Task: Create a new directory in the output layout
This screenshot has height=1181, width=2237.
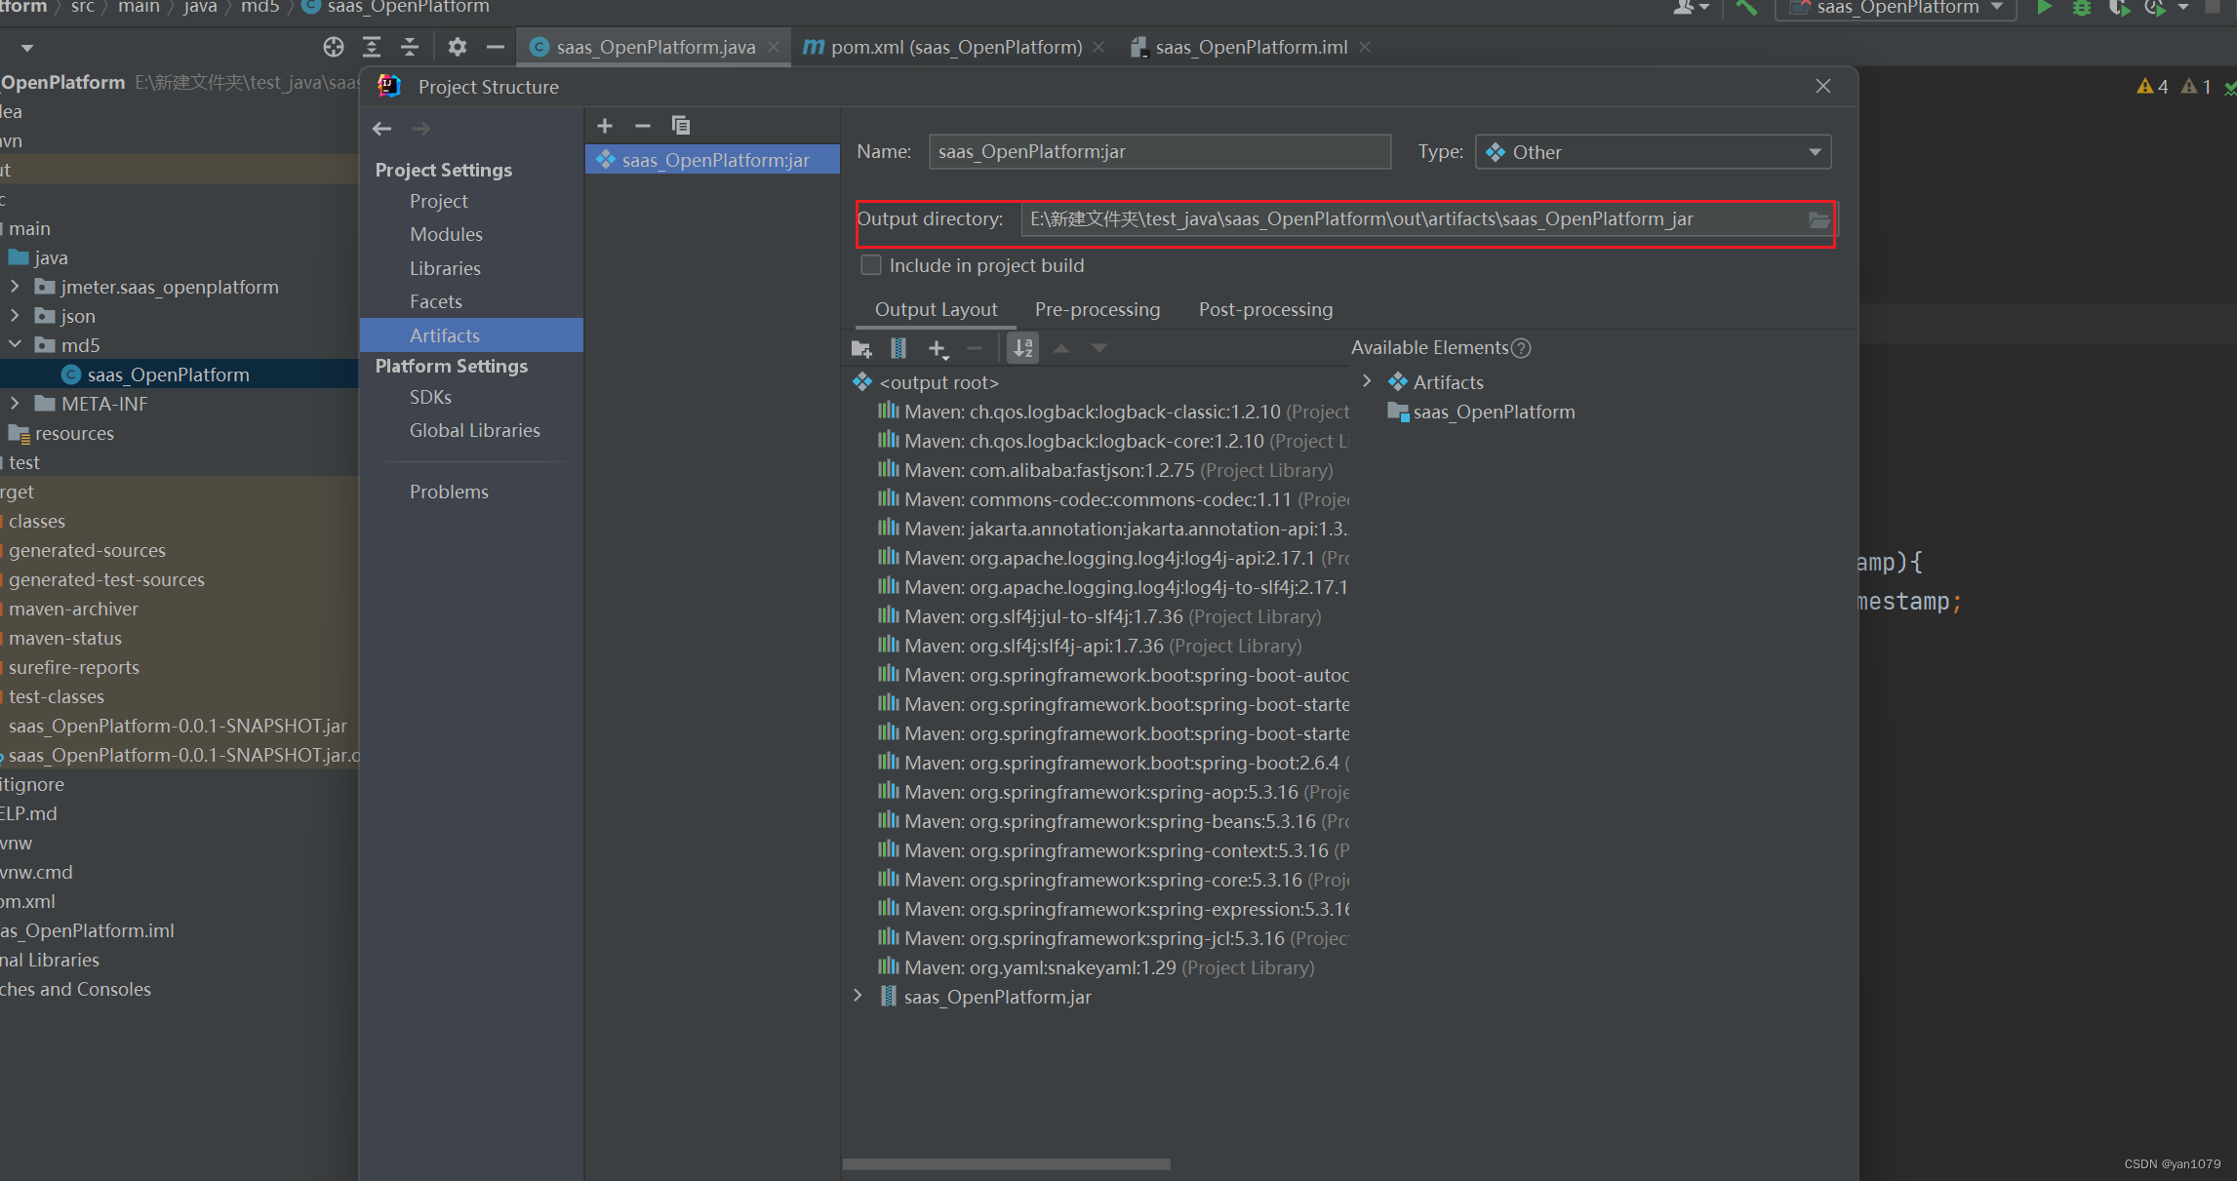Action: [859, 348]
